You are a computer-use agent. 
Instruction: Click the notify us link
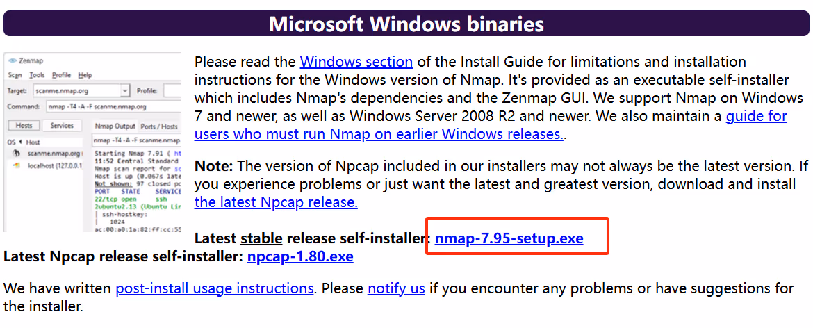(x=397, y=288)
